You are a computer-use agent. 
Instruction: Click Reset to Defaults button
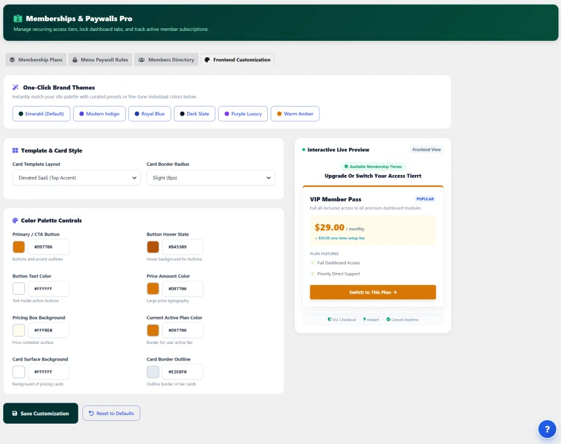[111, 413]
